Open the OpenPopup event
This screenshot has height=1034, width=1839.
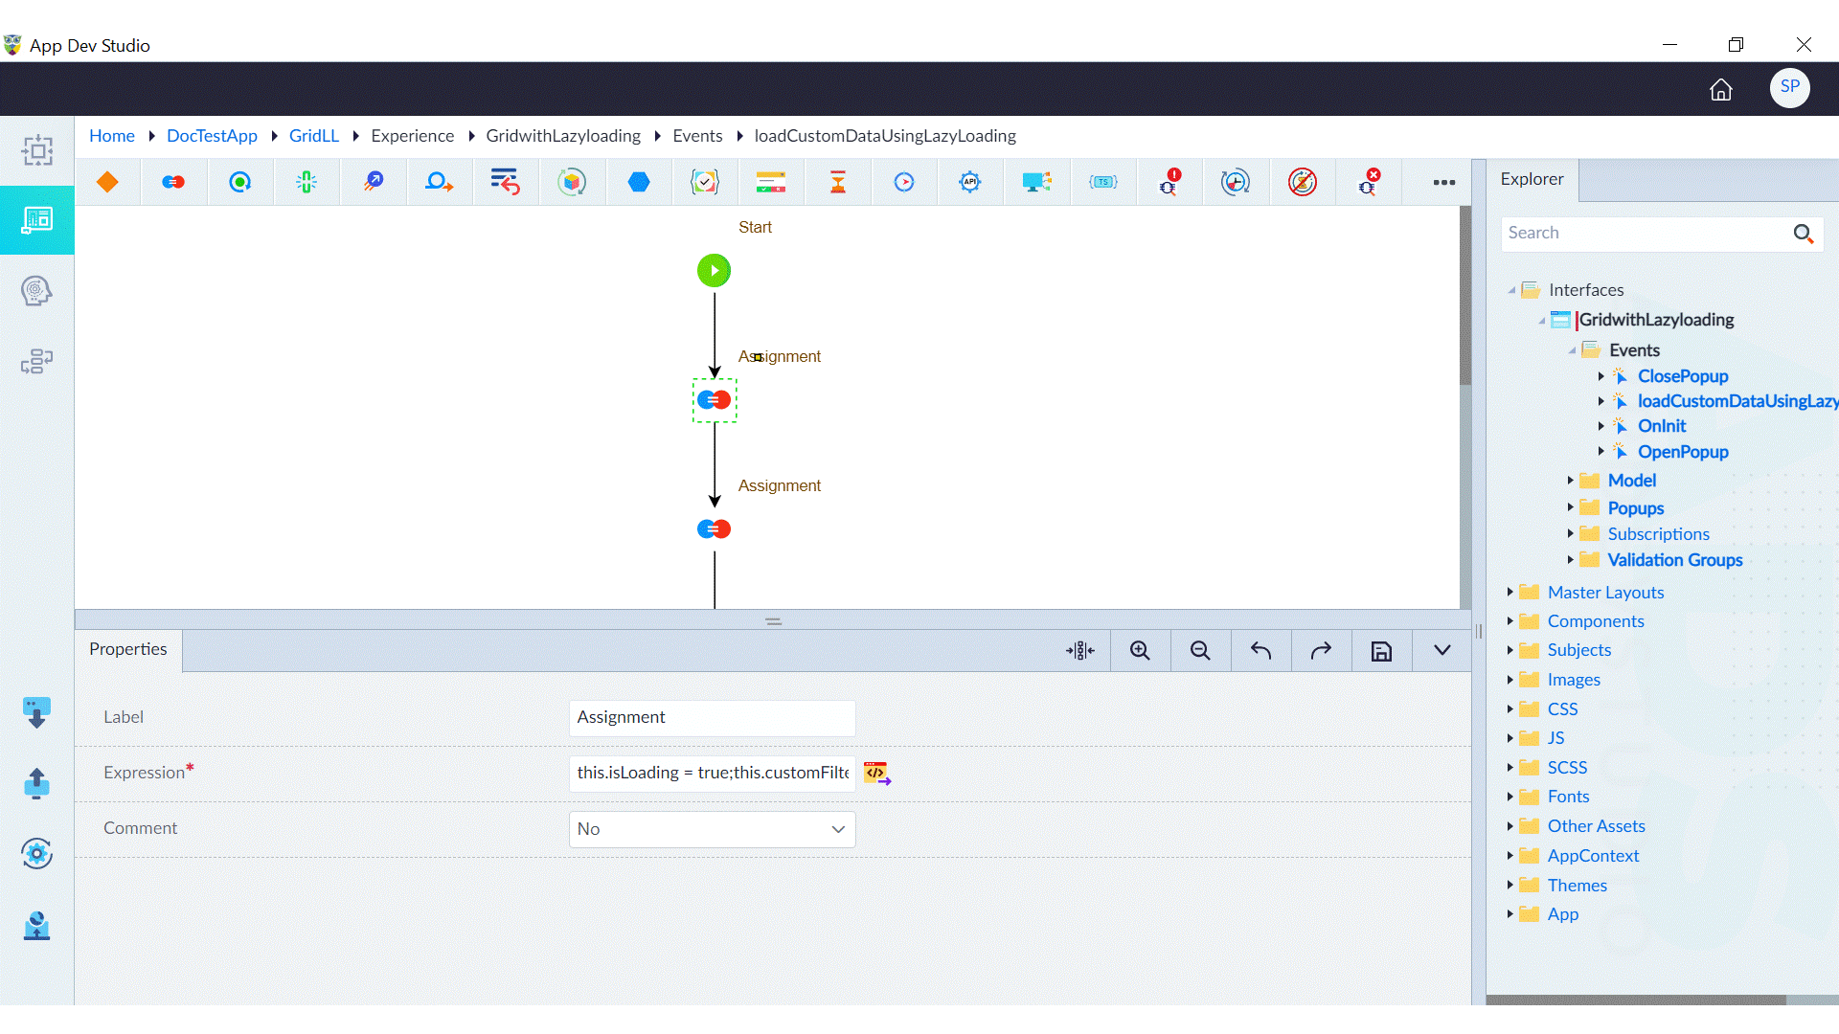1683,452
